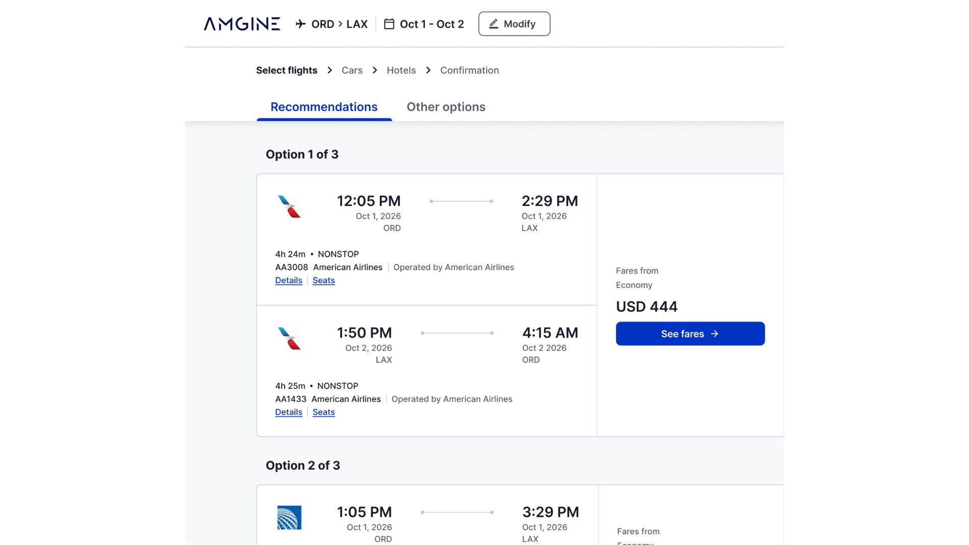969x545 pixels.
Task: Click American Airlines logo on return flight
Action: (289, 338)
